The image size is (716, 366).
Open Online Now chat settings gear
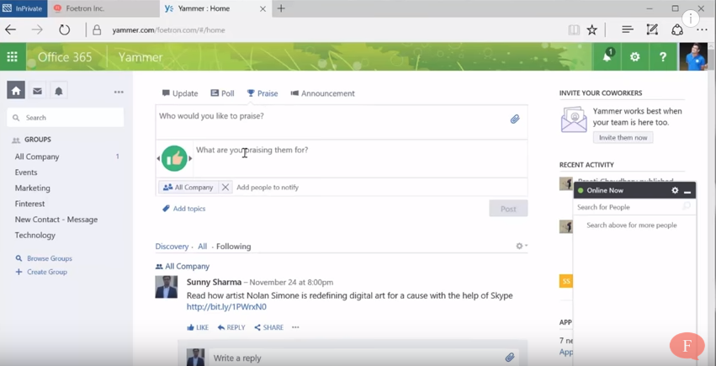675,190
